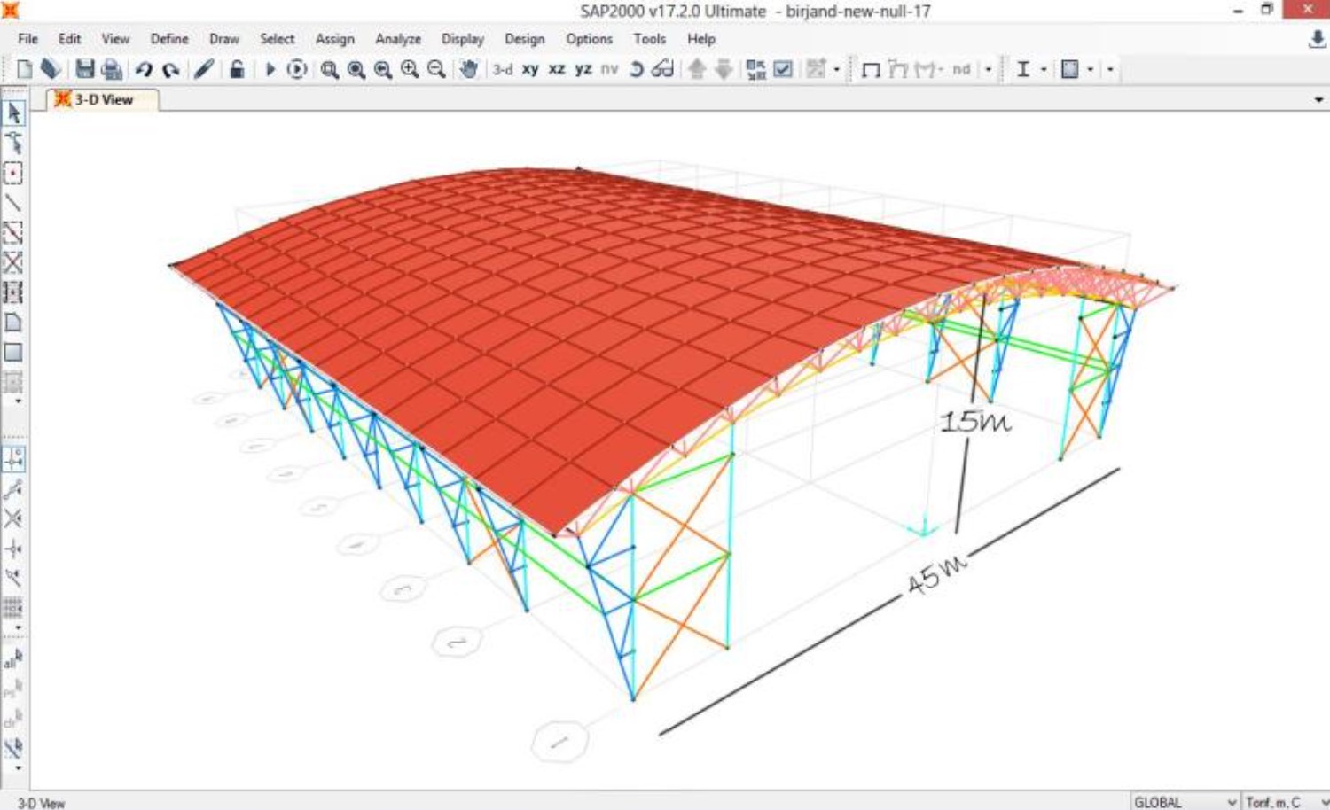Toggle Show Undeformed Shape icon
This screenshot has height=810, width=1330.
[x=871, y=69]
